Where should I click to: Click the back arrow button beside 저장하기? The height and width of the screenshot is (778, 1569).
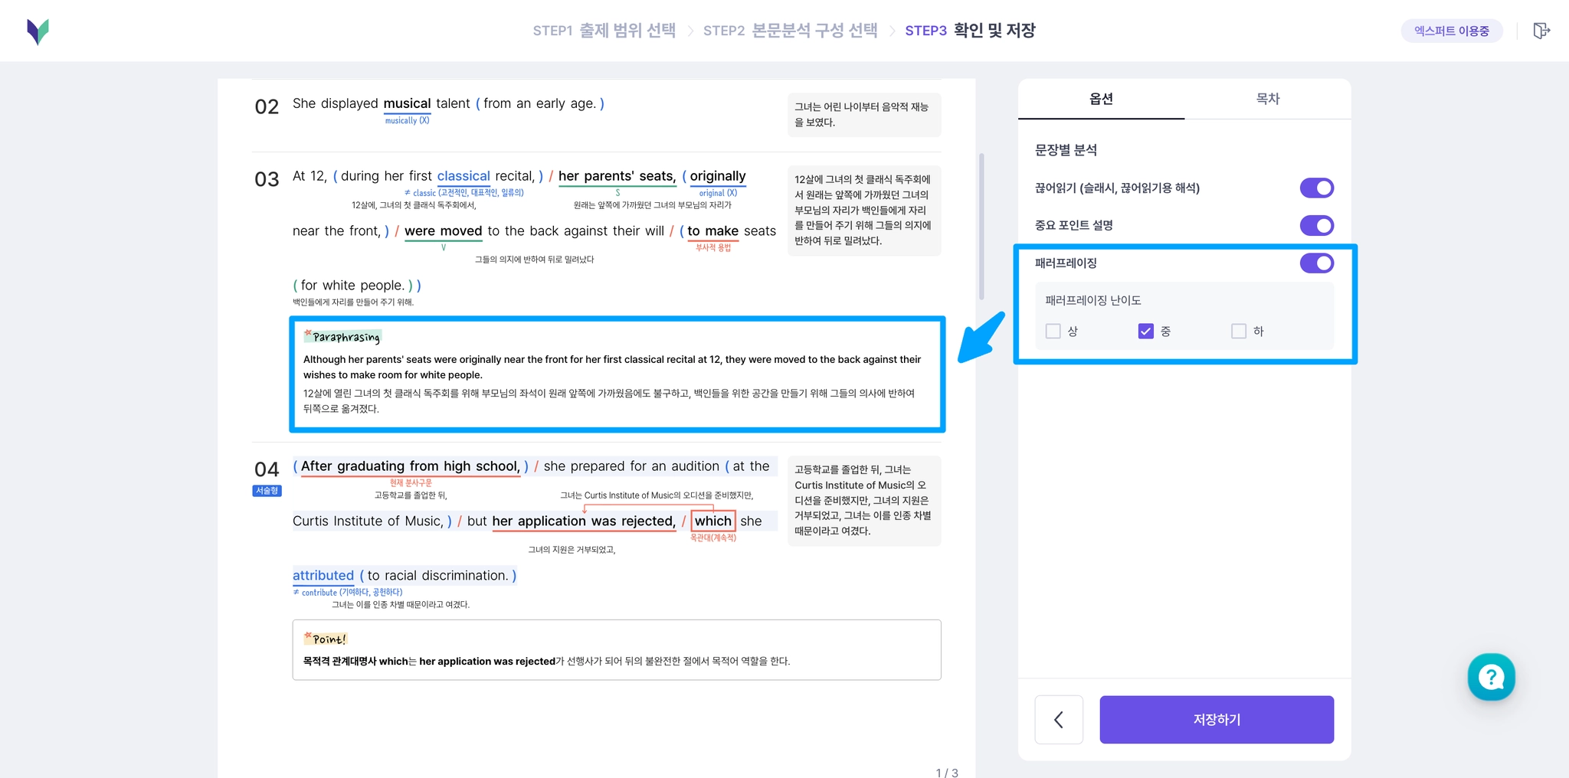pyautogui.click(x=1059, y=720)
